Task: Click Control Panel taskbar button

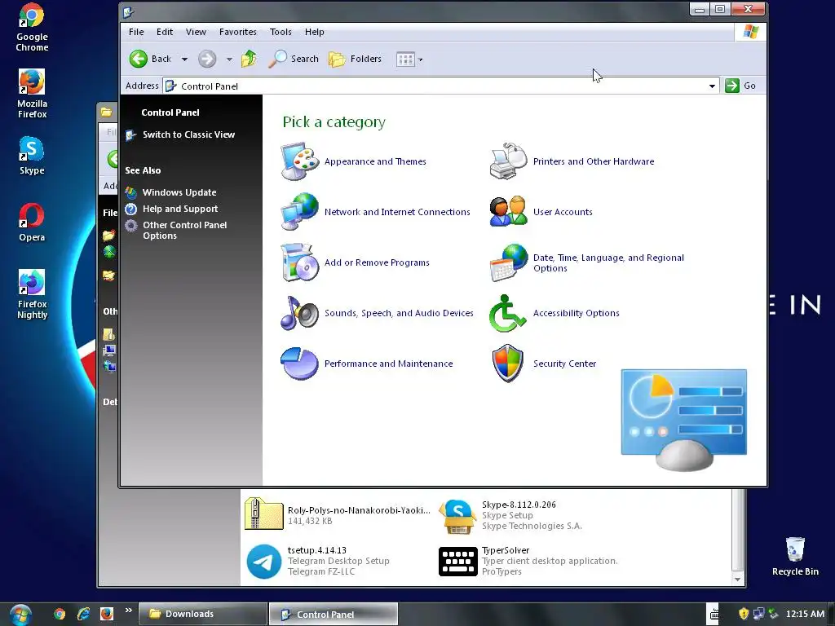Action: [x=334, y=615]
